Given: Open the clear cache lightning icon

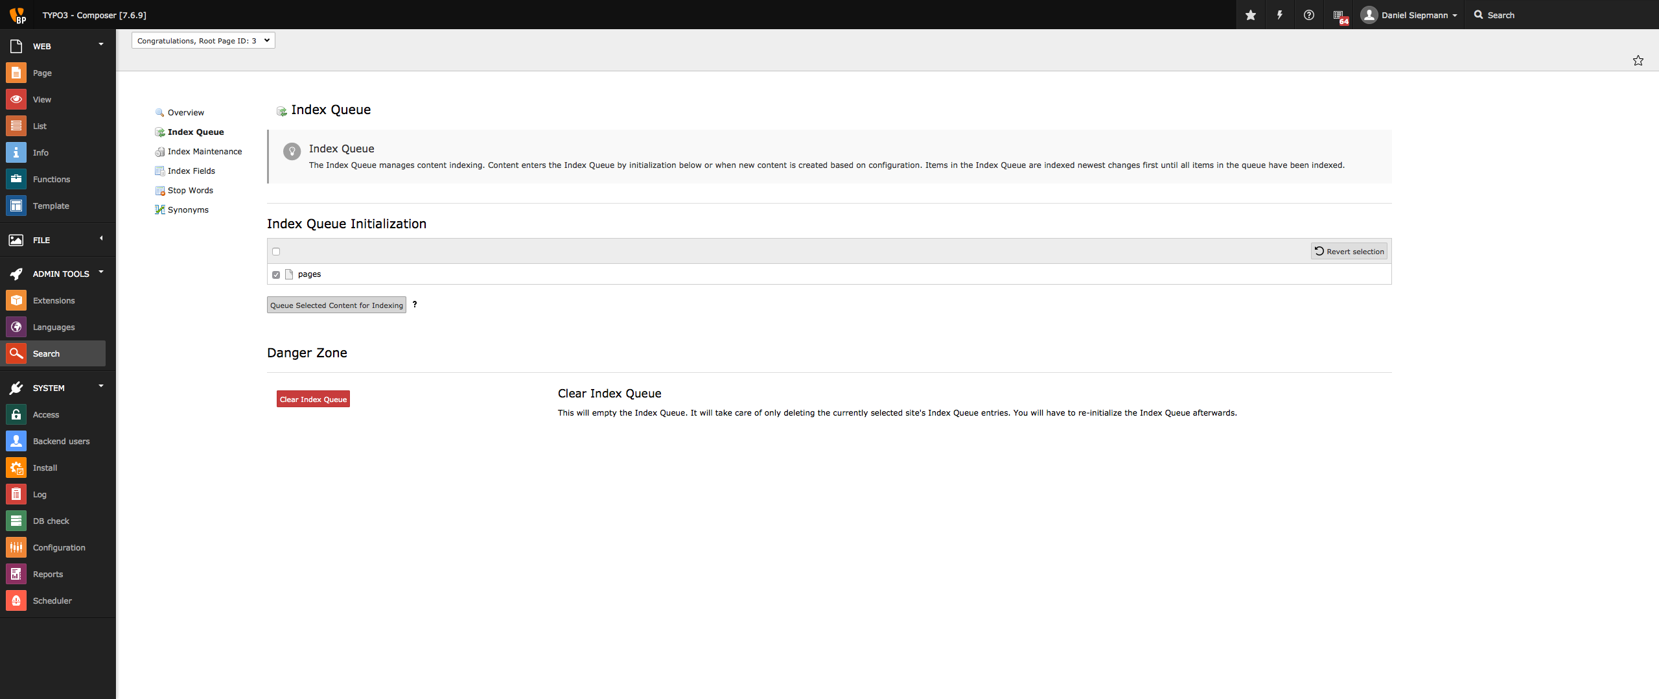Looking at the screenshot, I should click(1279, 15).
